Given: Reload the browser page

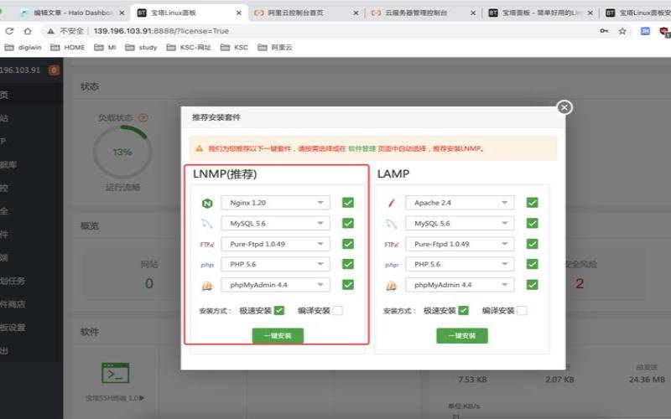Looking at the screenshot, I should click(x=9, y=31).
